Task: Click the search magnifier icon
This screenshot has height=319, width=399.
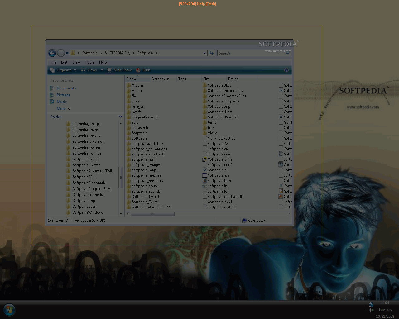Action: (288, 53)
